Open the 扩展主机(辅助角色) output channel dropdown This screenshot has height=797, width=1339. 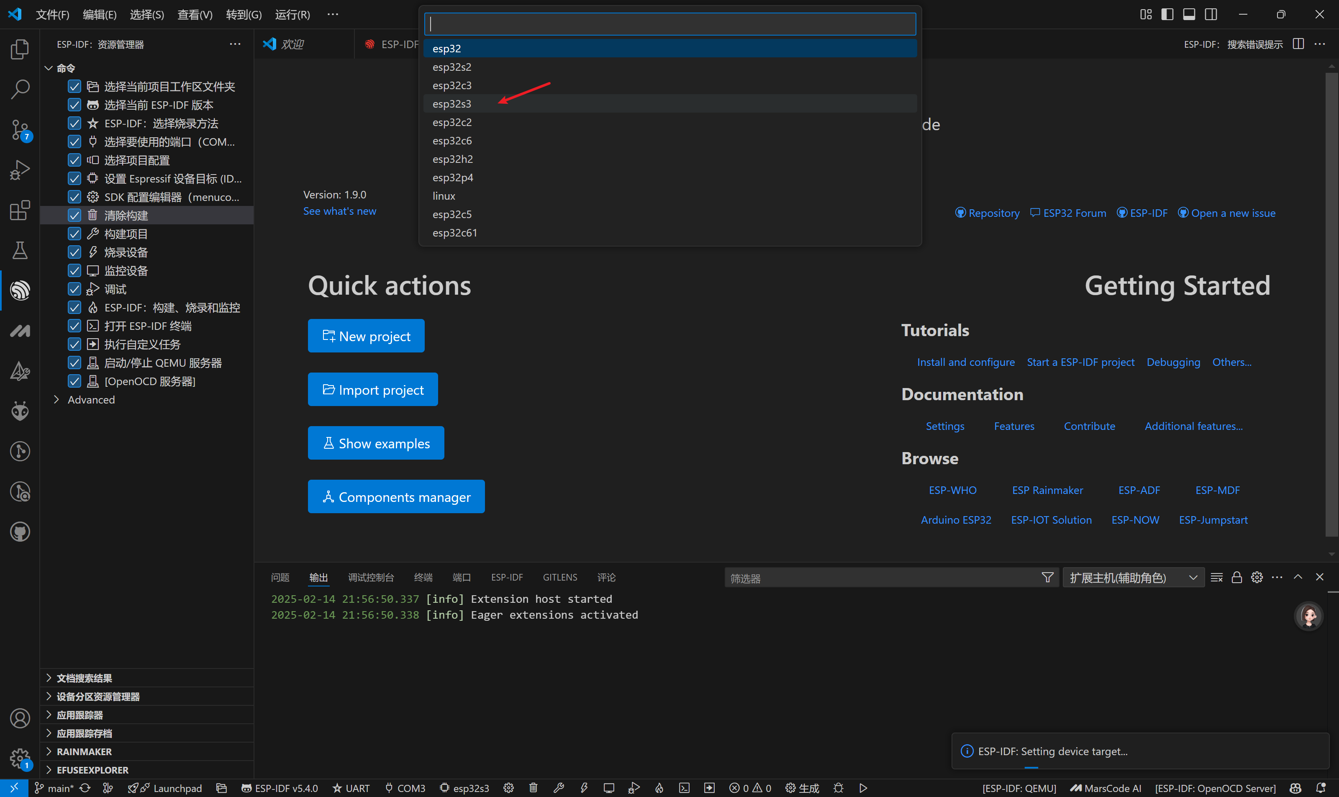pyautogui.click(x=1133, y=577)
